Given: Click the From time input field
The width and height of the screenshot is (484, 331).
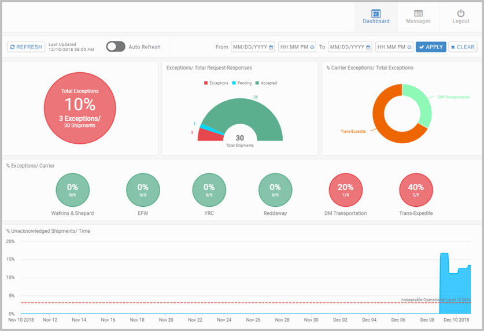Looking at the screenshot, I should click(297, 47).
